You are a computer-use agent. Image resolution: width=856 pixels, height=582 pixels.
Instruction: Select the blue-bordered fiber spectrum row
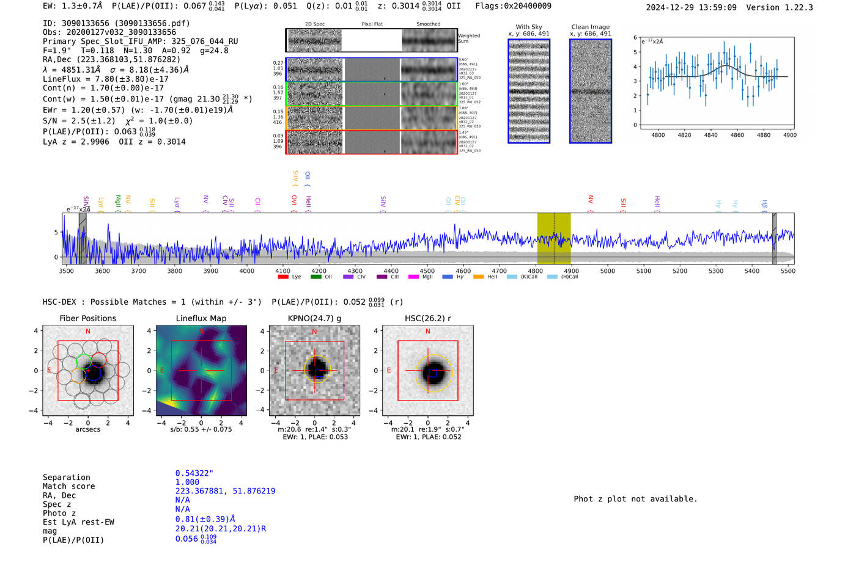pyautogui.click(x=372, y=70)
